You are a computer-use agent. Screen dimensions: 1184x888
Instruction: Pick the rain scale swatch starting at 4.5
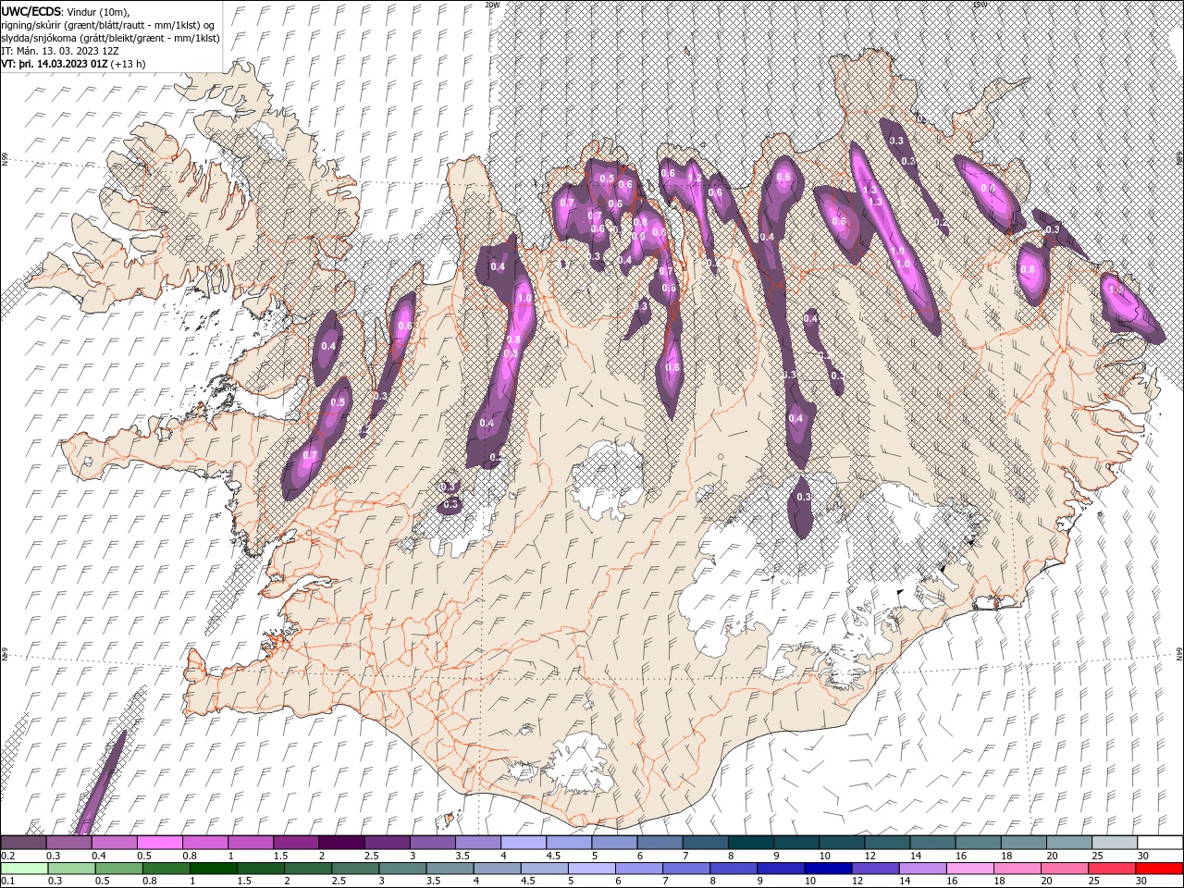[x=544, y=869]
